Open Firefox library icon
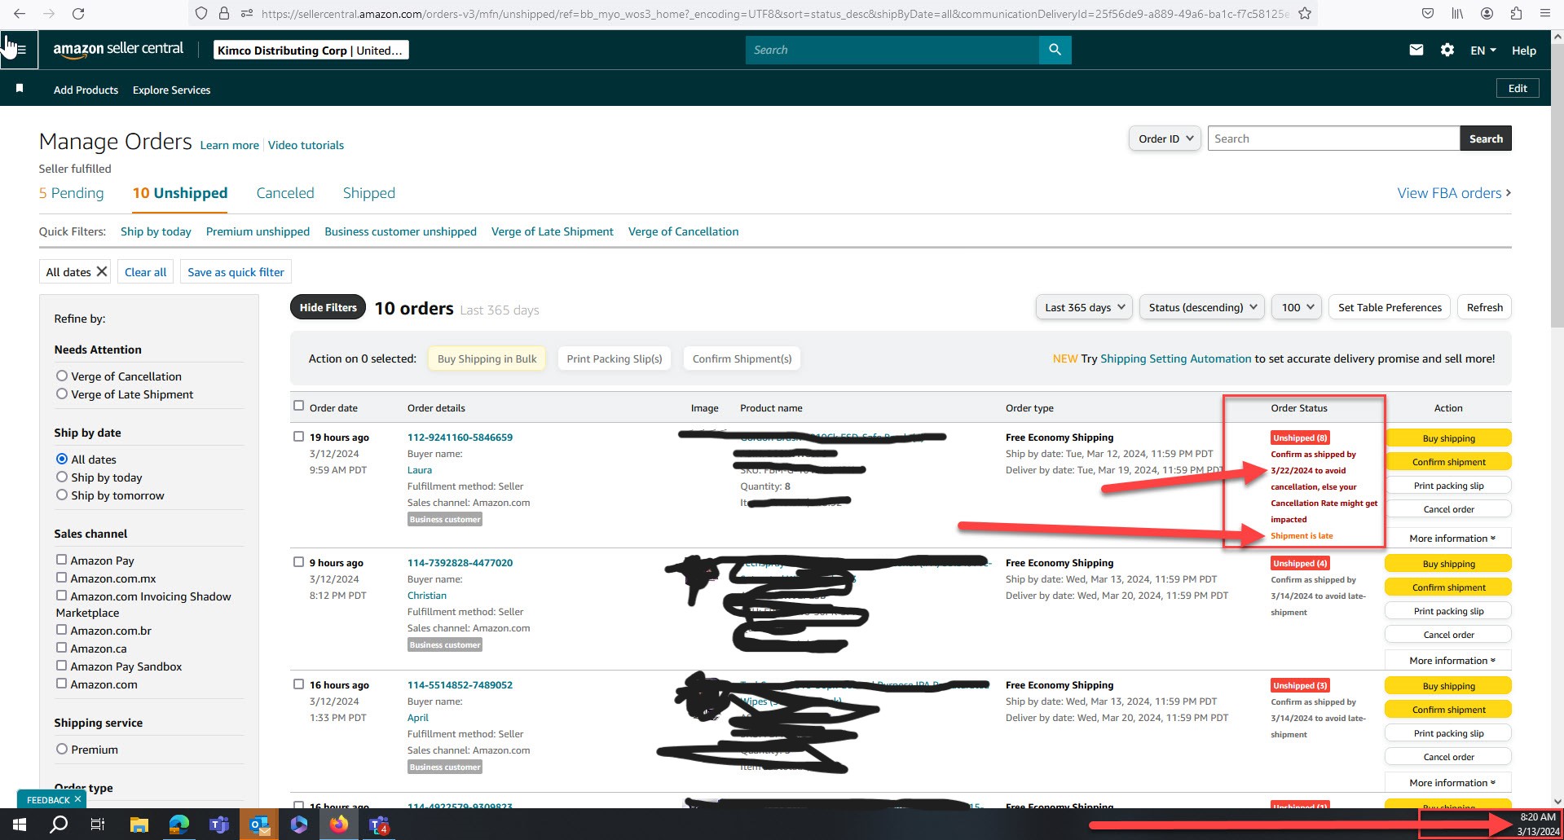This screenshot has width=1564, height=840. pyautogui.click(x=1457, y=13)
